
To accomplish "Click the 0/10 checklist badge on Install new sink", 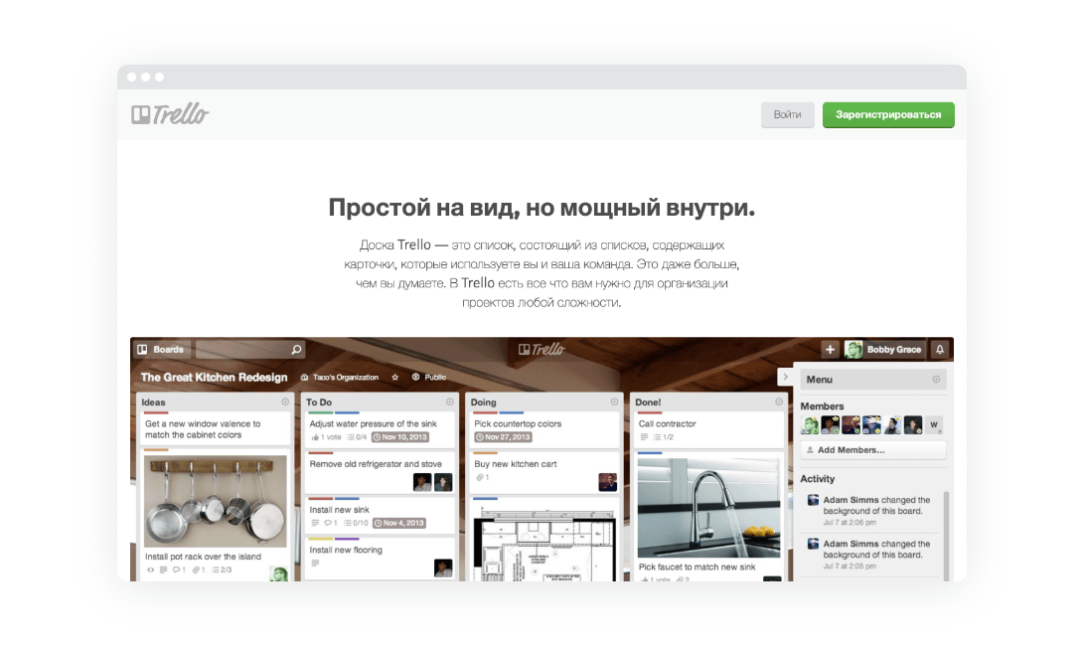I will (x=357, y=523).
